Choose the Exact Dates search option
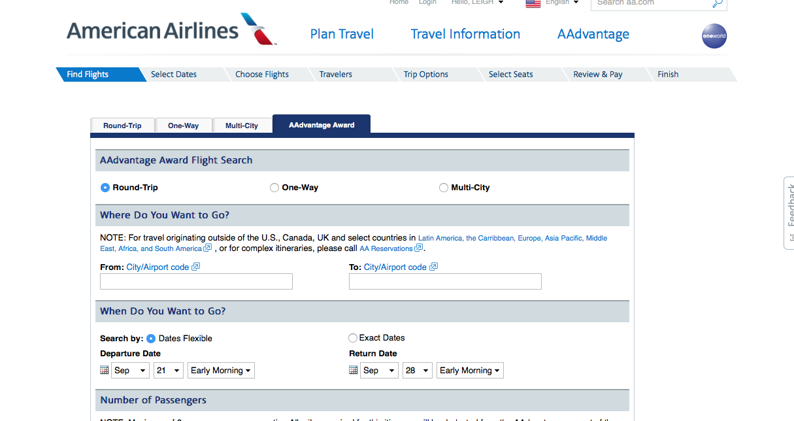This screenshot has height=421, width=794. coord(353,338)
